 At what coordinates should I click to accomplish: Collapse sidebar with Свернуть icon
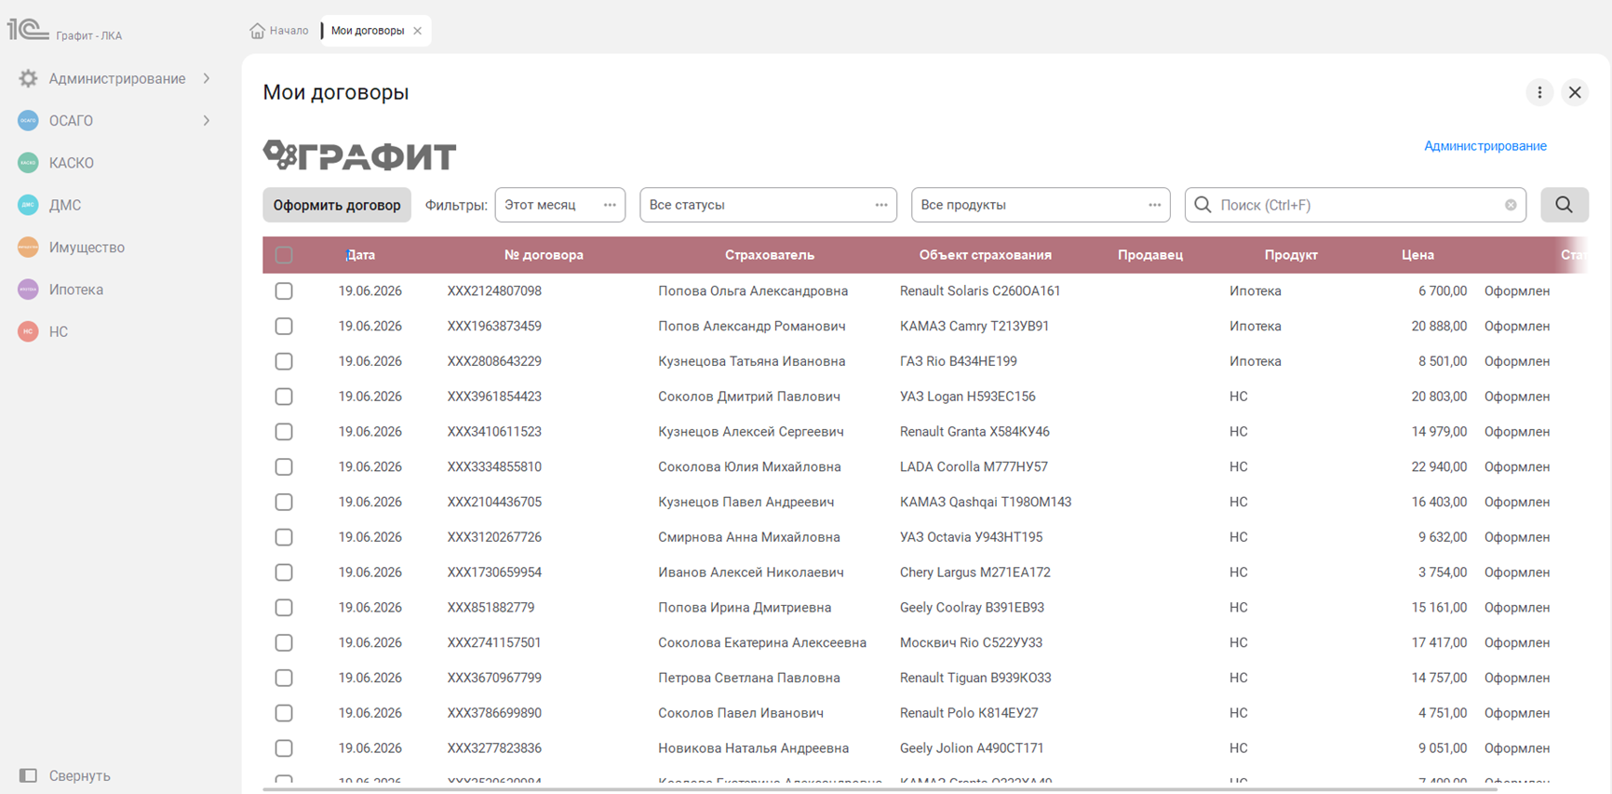click(28, 775)
